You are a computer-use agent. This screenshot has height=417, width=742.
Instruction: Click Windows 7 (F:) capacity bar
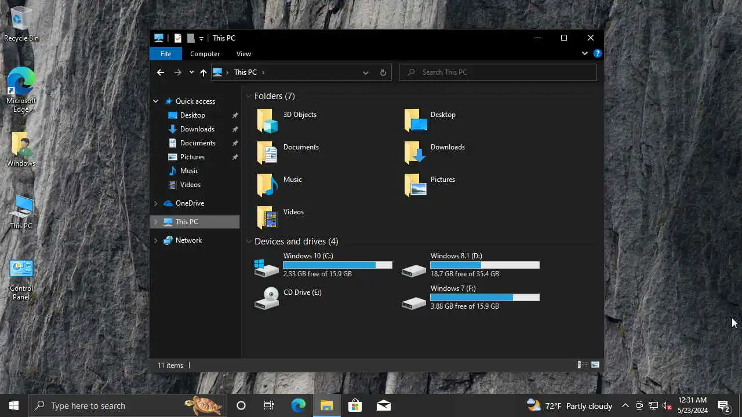[x=485, y=297]
